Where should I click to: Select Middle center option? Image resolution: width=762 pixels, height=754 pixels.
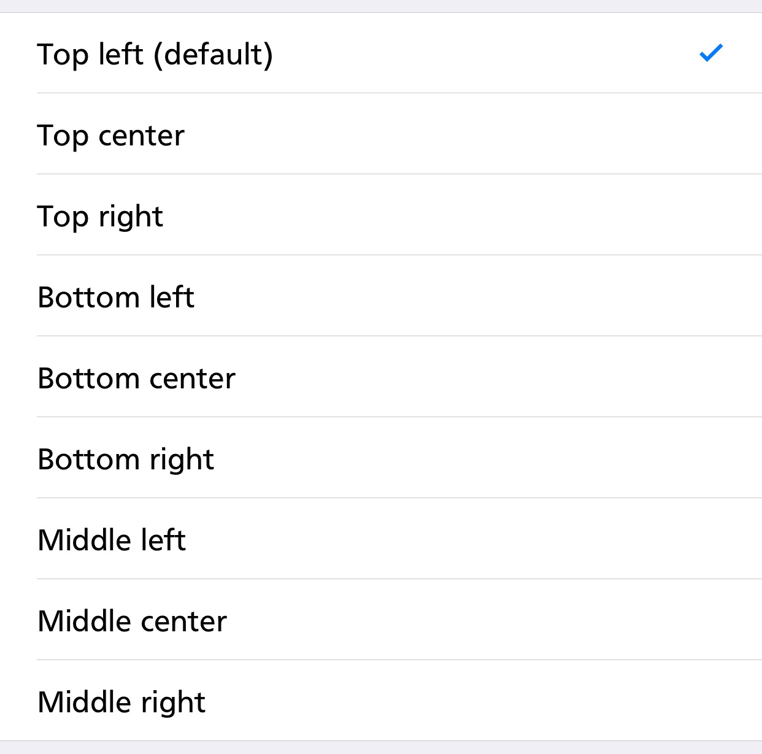(381, 620)
